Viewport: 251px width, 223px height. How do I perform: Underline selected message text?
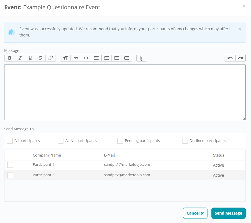(30, 58)
